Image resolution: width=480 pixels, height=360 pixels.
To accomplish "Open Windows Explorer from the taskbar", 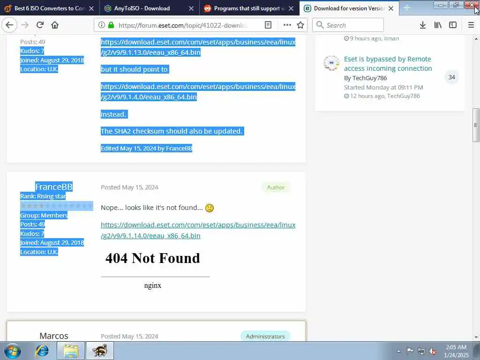I will click(x=71, y=351).
